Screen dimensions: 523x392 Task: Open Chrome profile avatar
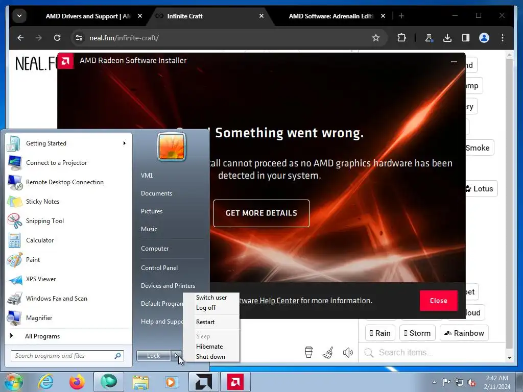click(x=484, y=38)
